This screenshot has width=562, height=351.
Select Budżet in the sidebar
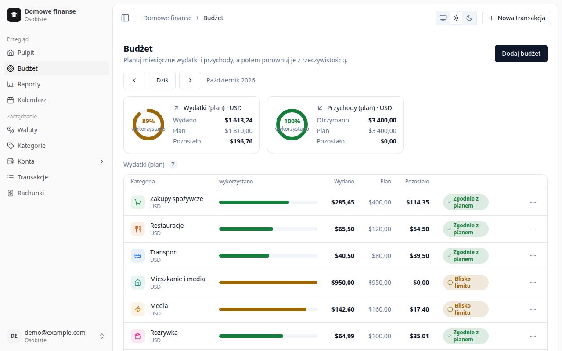click(x=56, y=68)
